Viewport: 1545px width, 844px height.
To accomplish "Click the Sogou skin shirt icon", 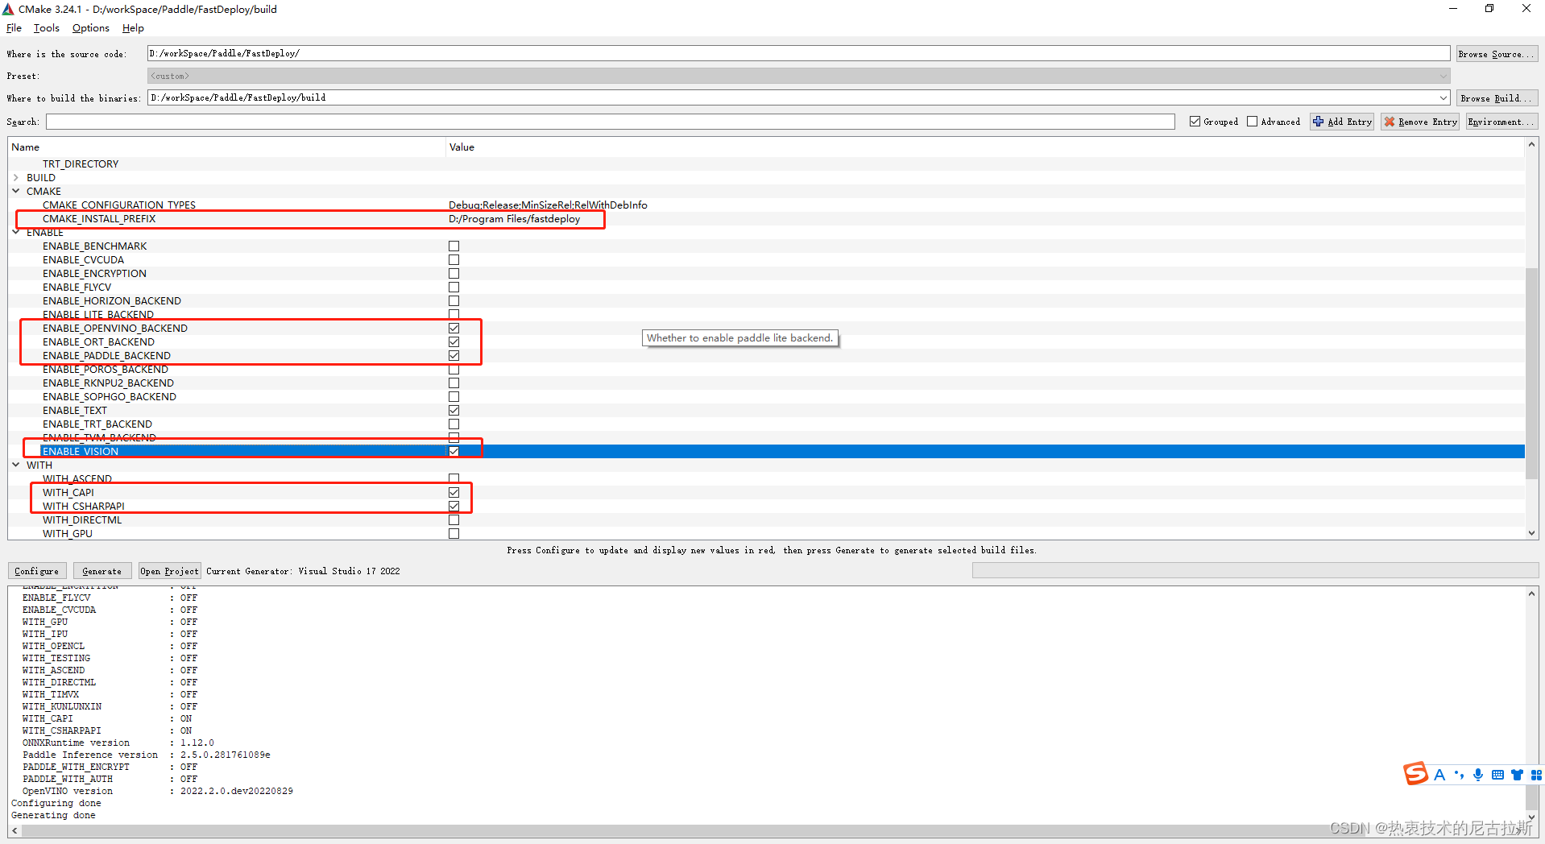I will tap(1517, 775).
